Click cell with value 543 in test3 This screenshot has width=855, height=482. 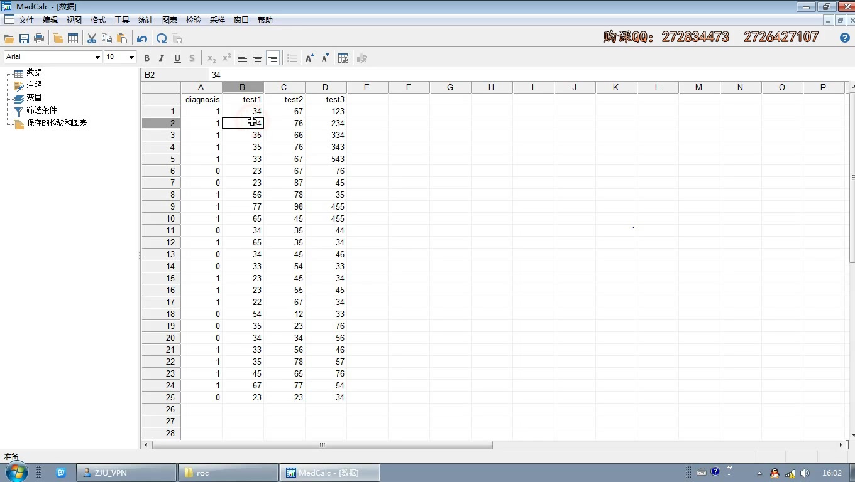pos(326,159)
